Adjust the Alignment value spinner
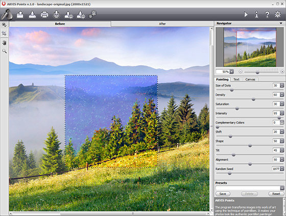The height and width of the screenshot is (216, 286). click(282, 159)
